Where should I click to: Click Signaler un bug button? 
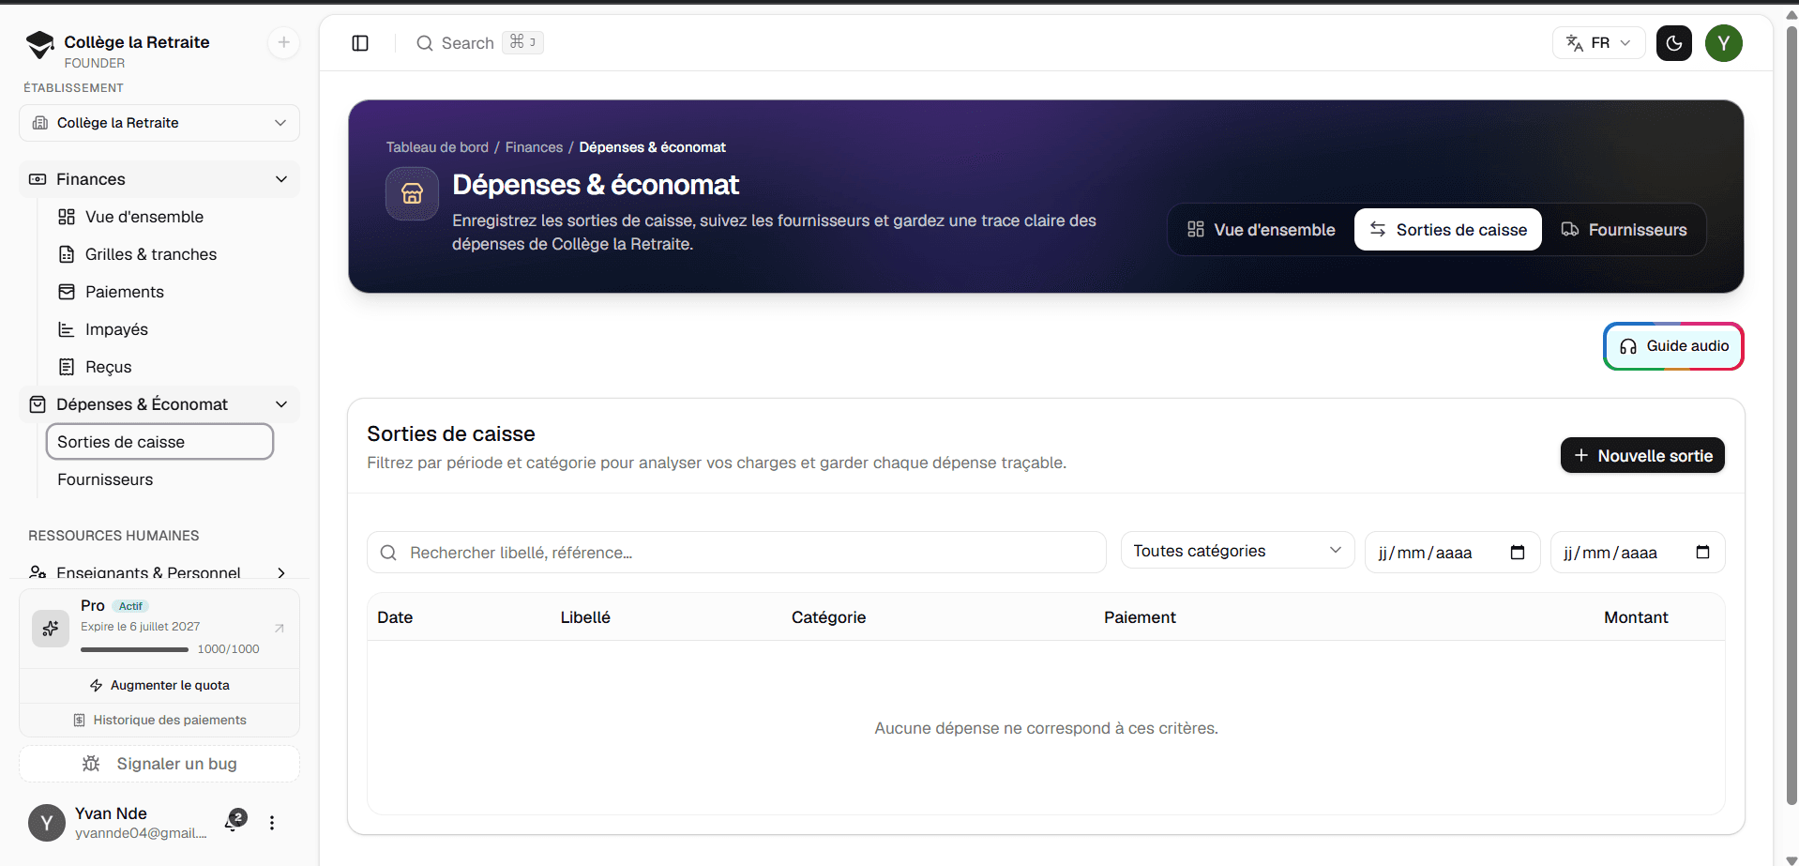[x=159, y=764]
